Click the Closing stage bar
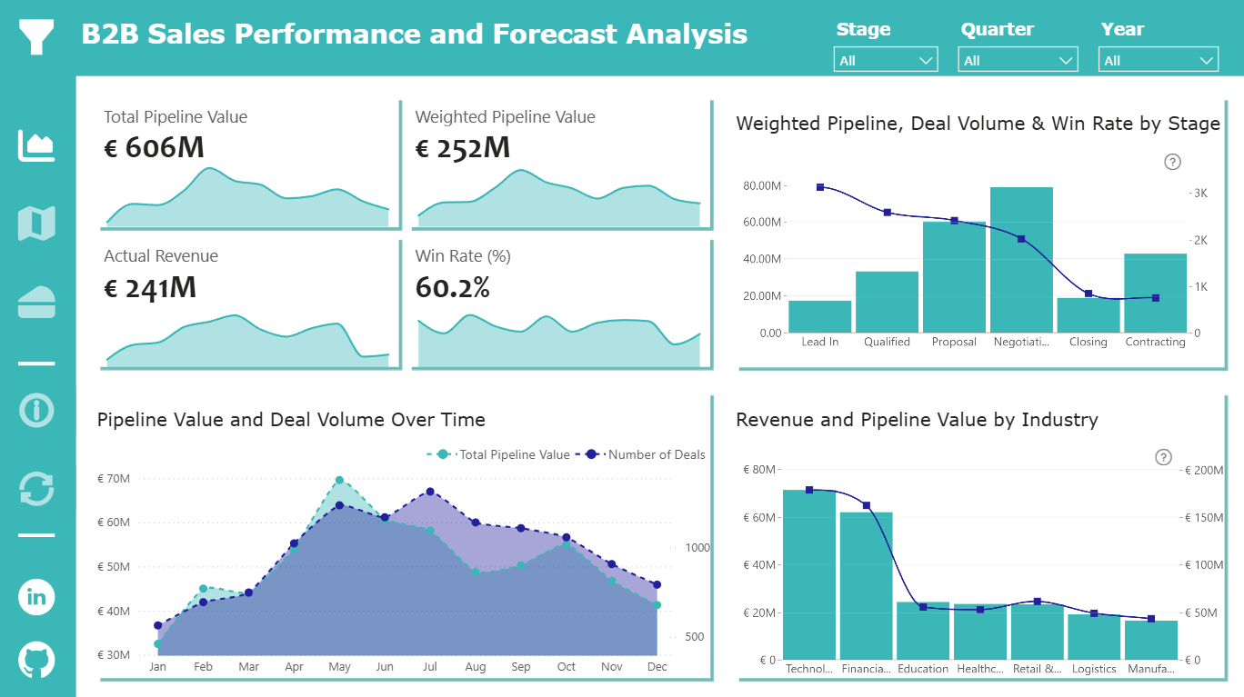Image resolution: width=1244 pixels, height=697 pixels. coord(1088,315)
